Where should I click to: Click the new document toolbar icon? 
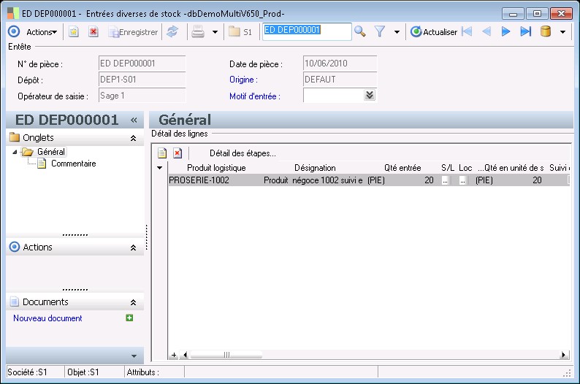click(74, 32)
